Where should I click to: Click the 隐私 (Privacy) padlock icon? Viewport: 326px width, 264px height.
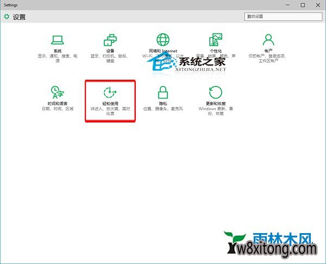[162, 92]
